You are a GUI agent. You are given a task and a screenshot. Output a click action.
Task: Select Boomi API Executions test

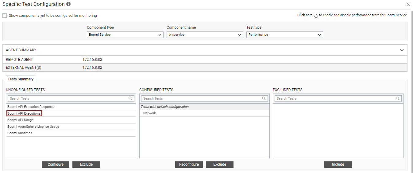click(x=71, y=113)
